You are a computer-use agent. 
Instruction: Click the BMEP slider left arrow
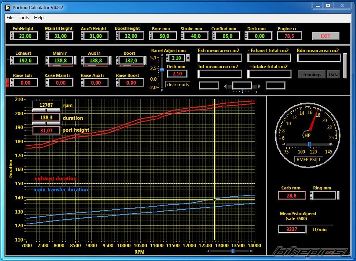pos(284,144)
